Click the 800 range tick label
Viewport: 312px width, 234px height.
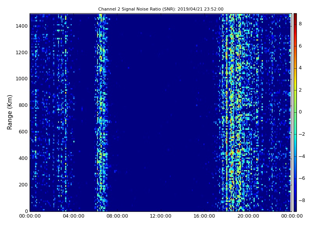(x=23, y=105)
